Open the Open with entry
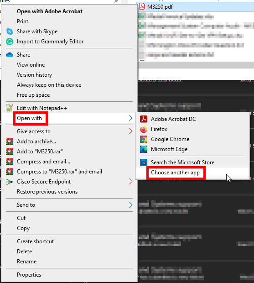The height and width of the screenshot is (283, 254). 70,118
